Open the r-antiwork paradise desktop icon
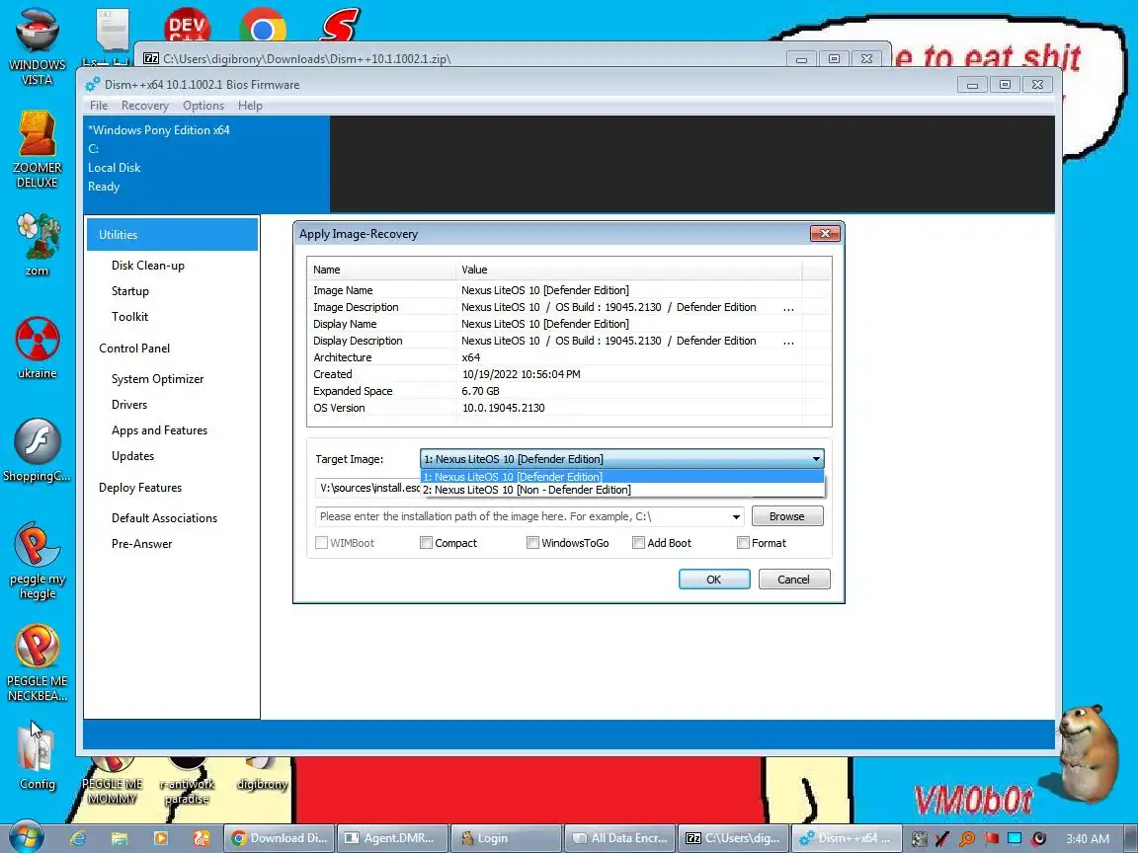The image size is (1138, 853). click(187, 782)
